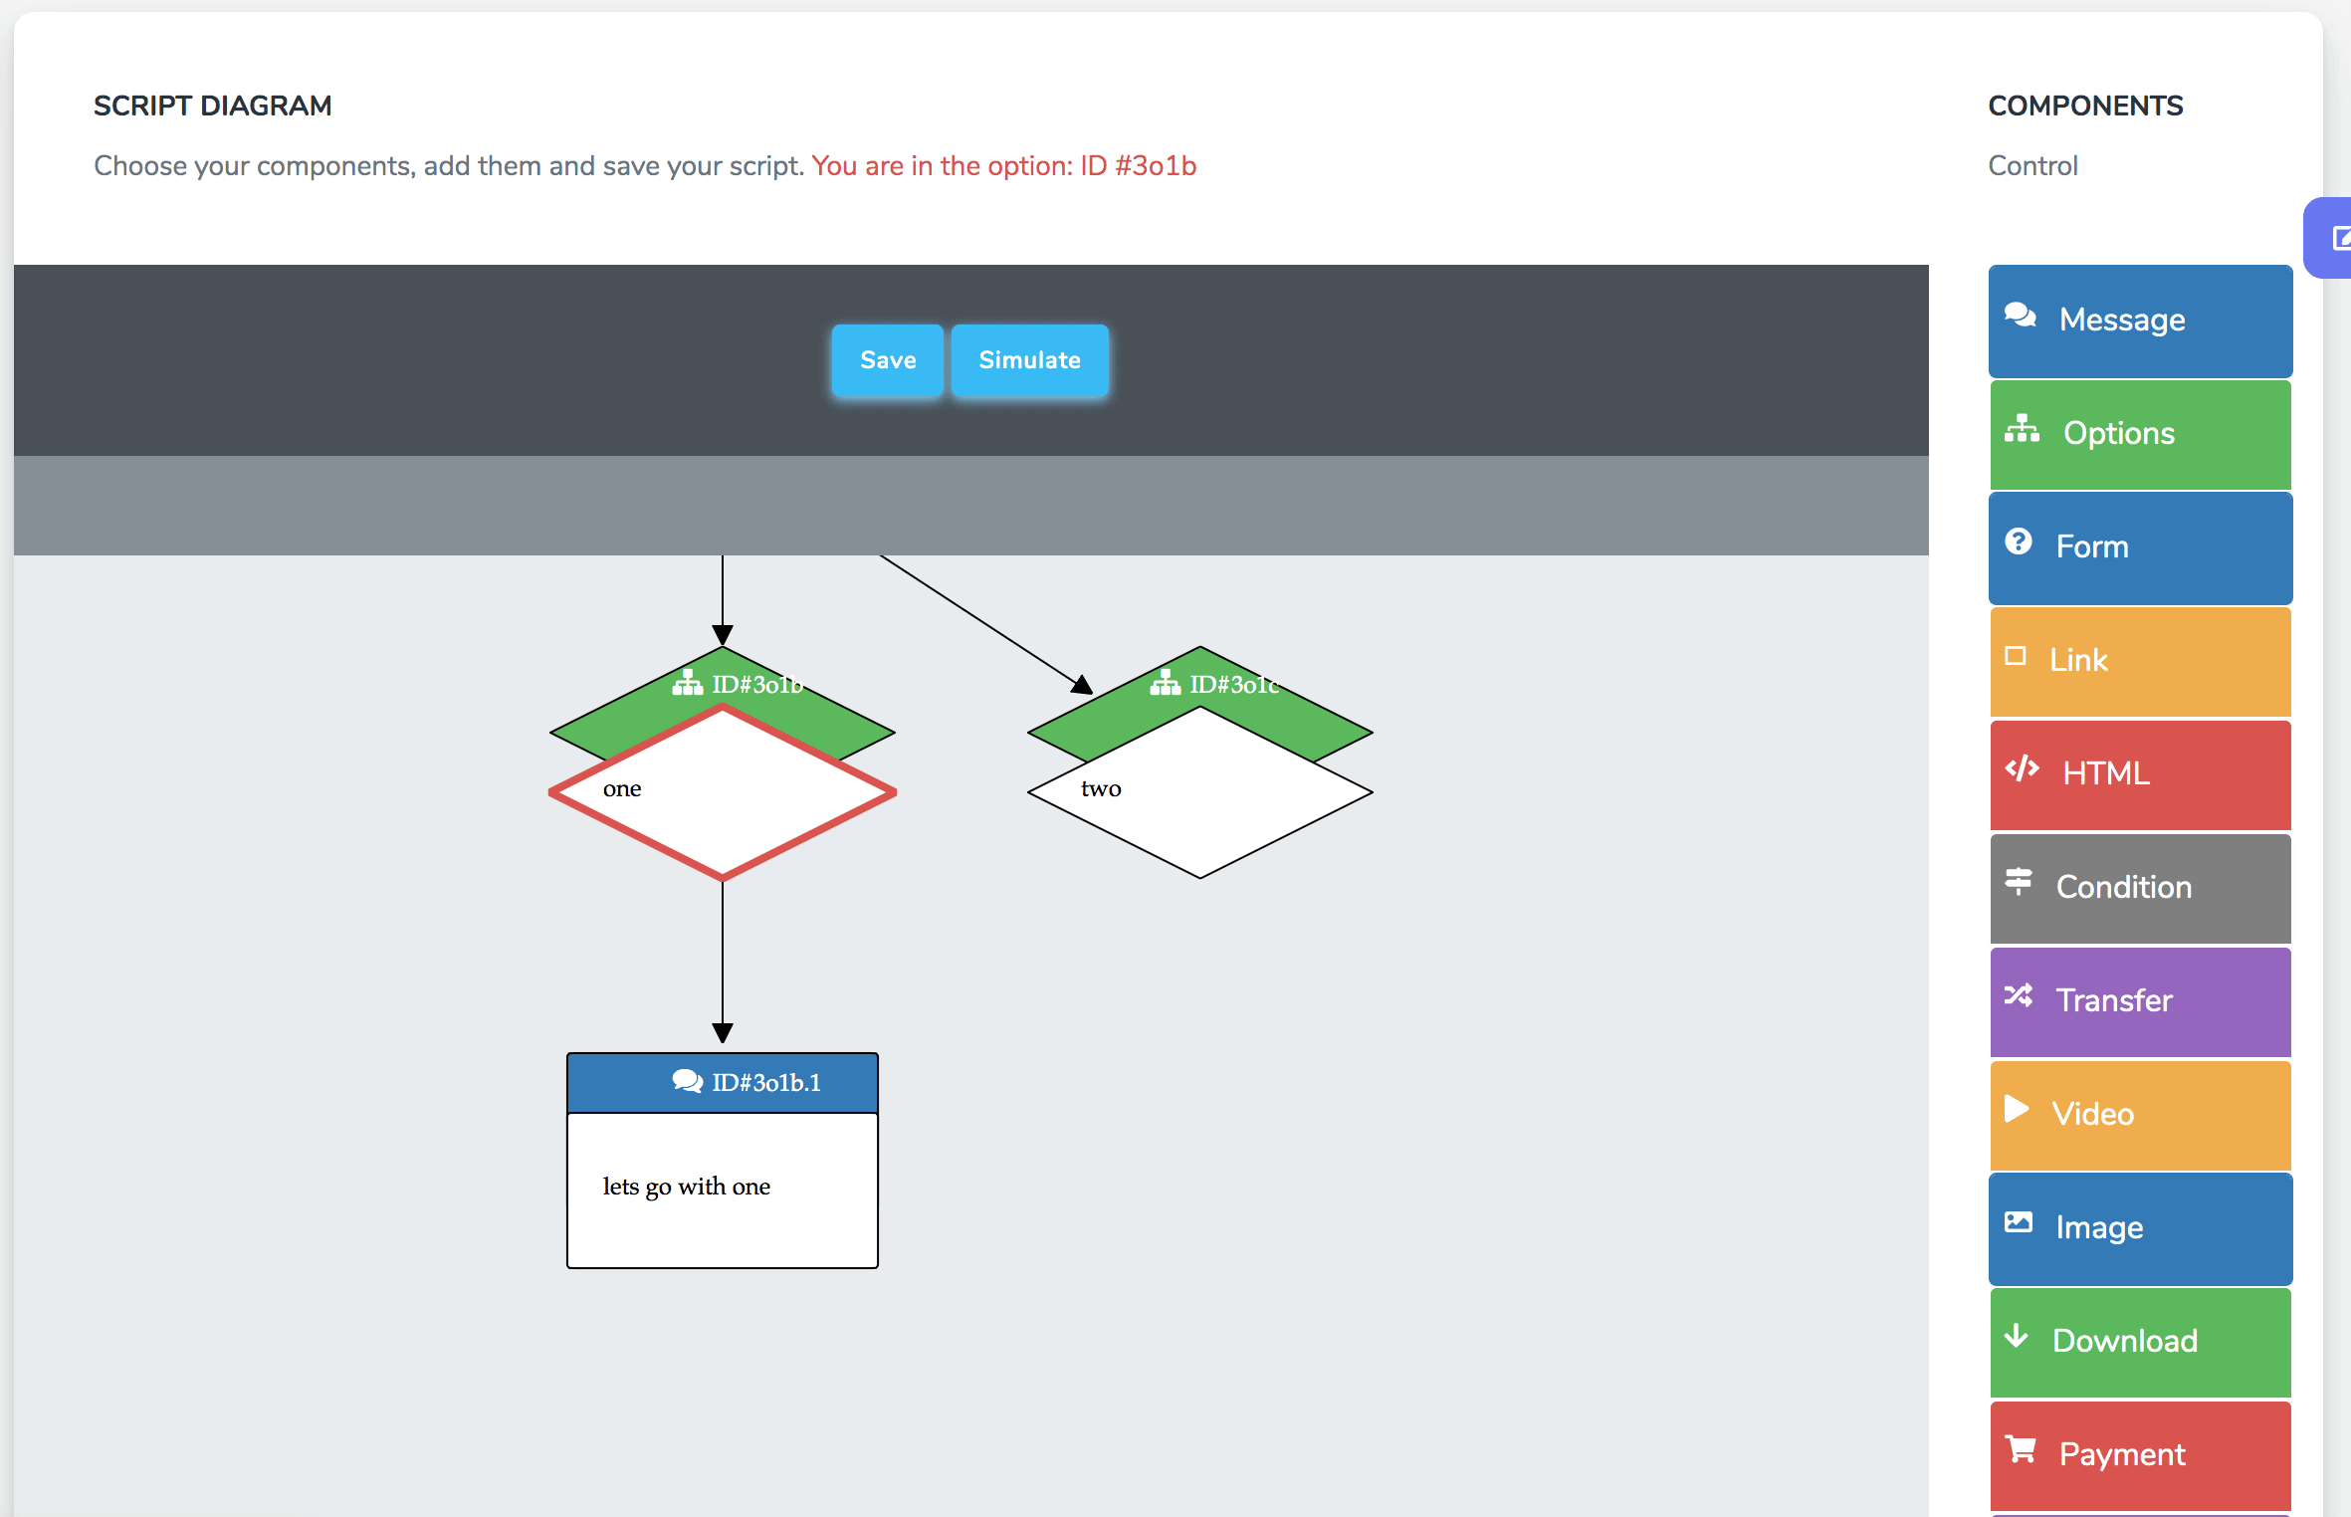Add a Download component
Screen dimensions: 2351x1517
click(x=2140, y=1342)
